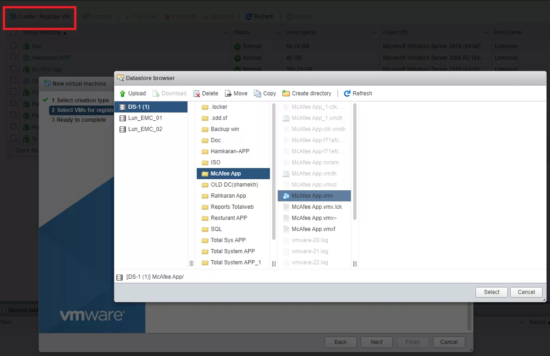Click the wizard content vertical scrollbar
Viewport: 550px width, 356px height.
point(469,317)
